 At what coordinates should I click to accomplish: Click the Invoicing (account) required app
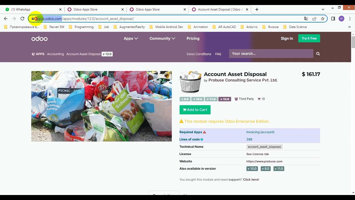260,132
